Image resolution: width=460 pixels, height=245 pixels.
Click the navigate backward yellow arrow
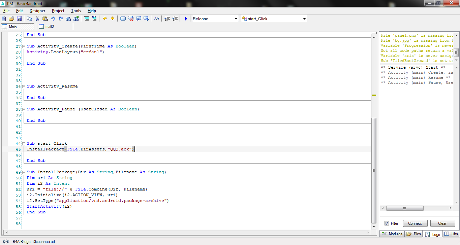point(105,19)
